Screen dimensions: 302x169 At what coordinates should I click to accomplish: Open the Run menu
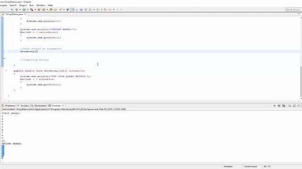pyautogui.click(x=32, y=5)
